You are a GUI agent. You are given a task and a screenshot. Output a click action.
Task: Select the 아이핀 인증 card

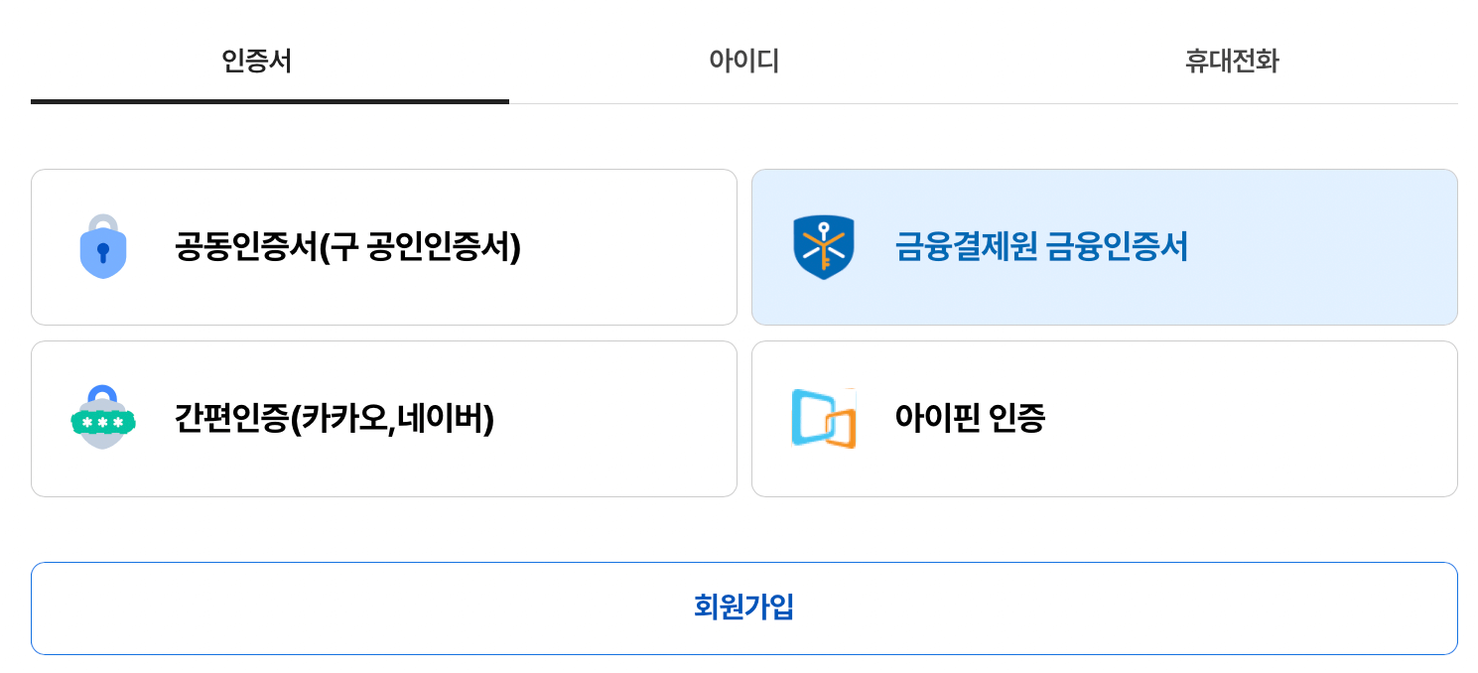(x=1104, y=418)
